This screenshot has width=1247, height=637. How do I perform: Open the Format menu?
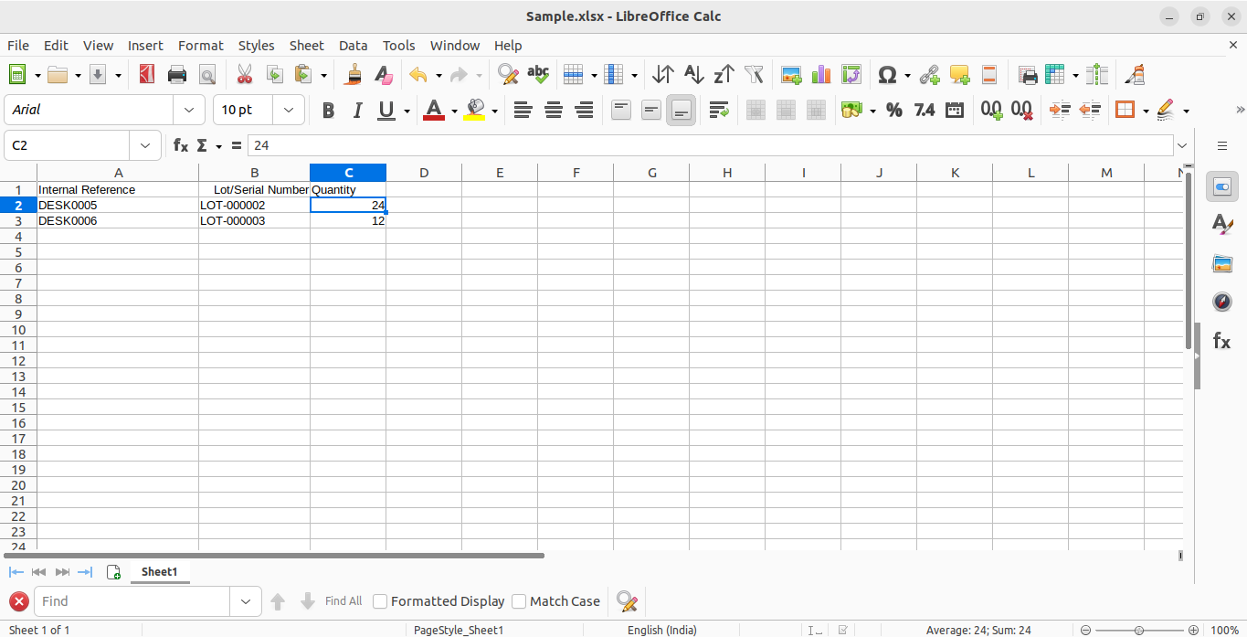(x=200, y=45)
